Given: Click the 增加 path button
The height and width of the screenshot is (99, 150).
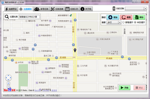Looking at the screenshot, I should 113,17.
